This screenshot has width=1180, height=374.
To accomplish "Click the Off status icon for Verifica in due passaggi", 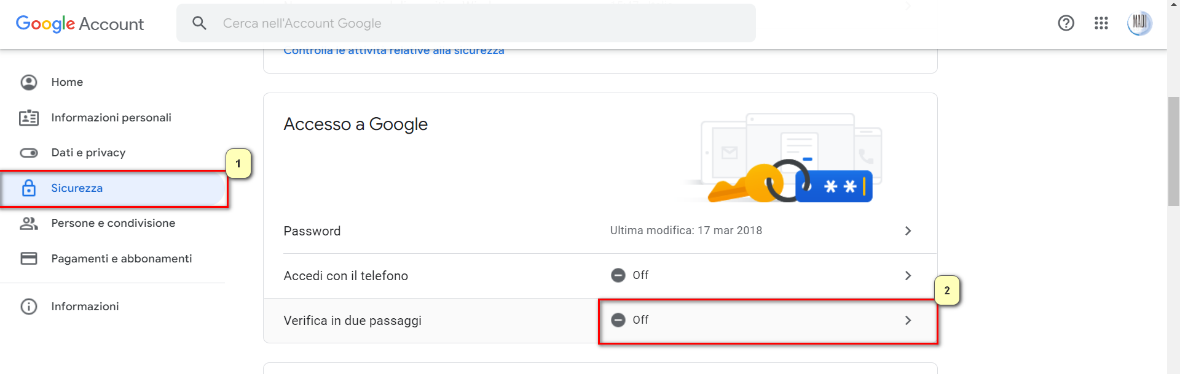I will coord(618,320).
